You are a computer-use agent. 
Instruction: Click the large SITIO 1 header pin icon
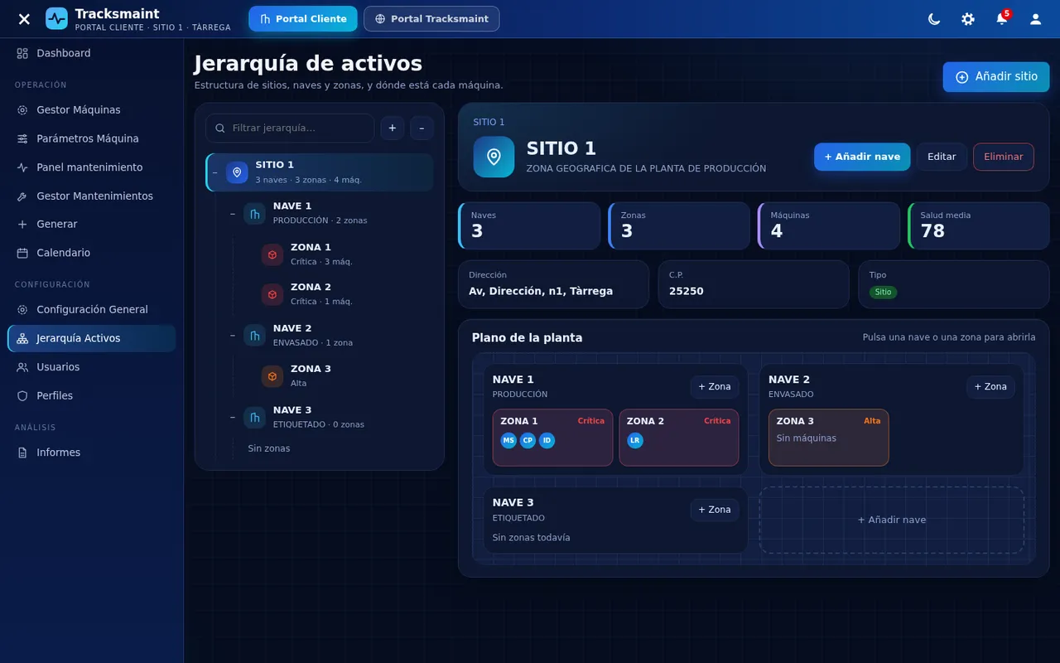tap(494, 157)
